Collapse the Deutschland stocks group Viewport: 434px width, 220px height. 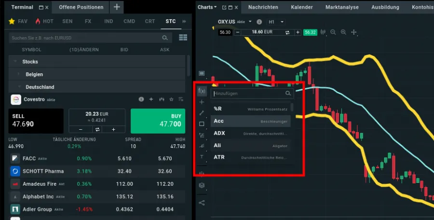[19, 87]
